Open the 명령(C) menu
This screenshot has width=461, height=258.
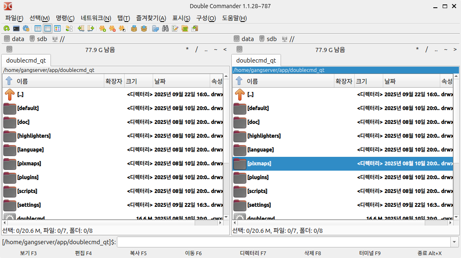coord(65,18)
